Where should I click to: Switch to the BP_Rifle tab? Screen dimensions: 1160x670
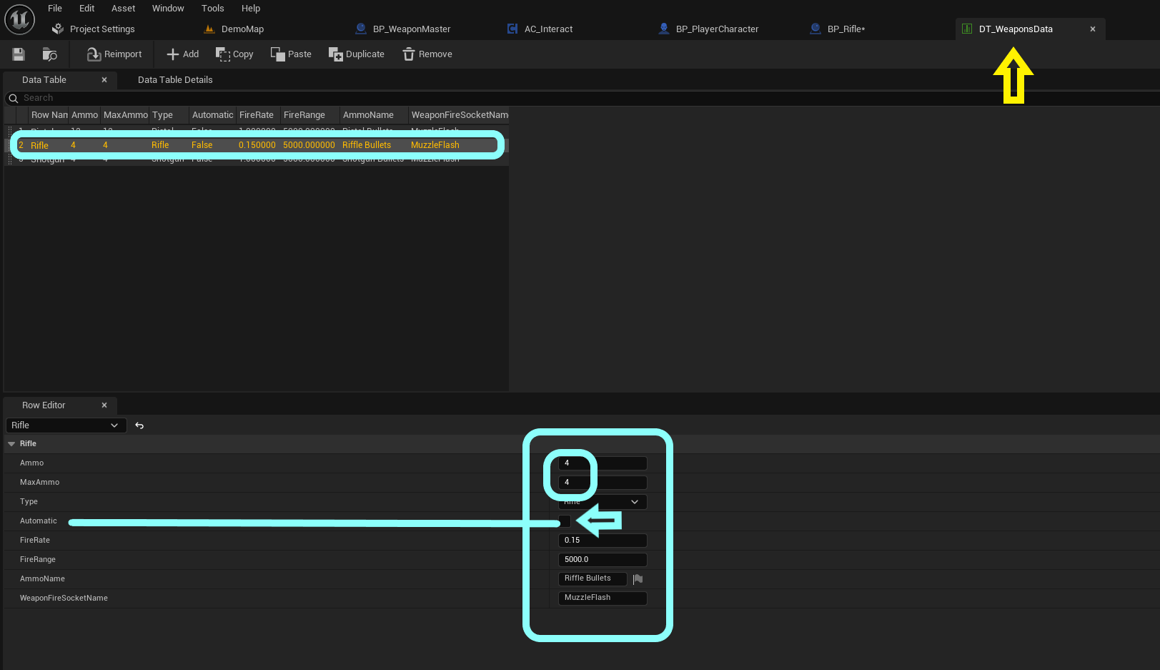click(x=846, y=29)
